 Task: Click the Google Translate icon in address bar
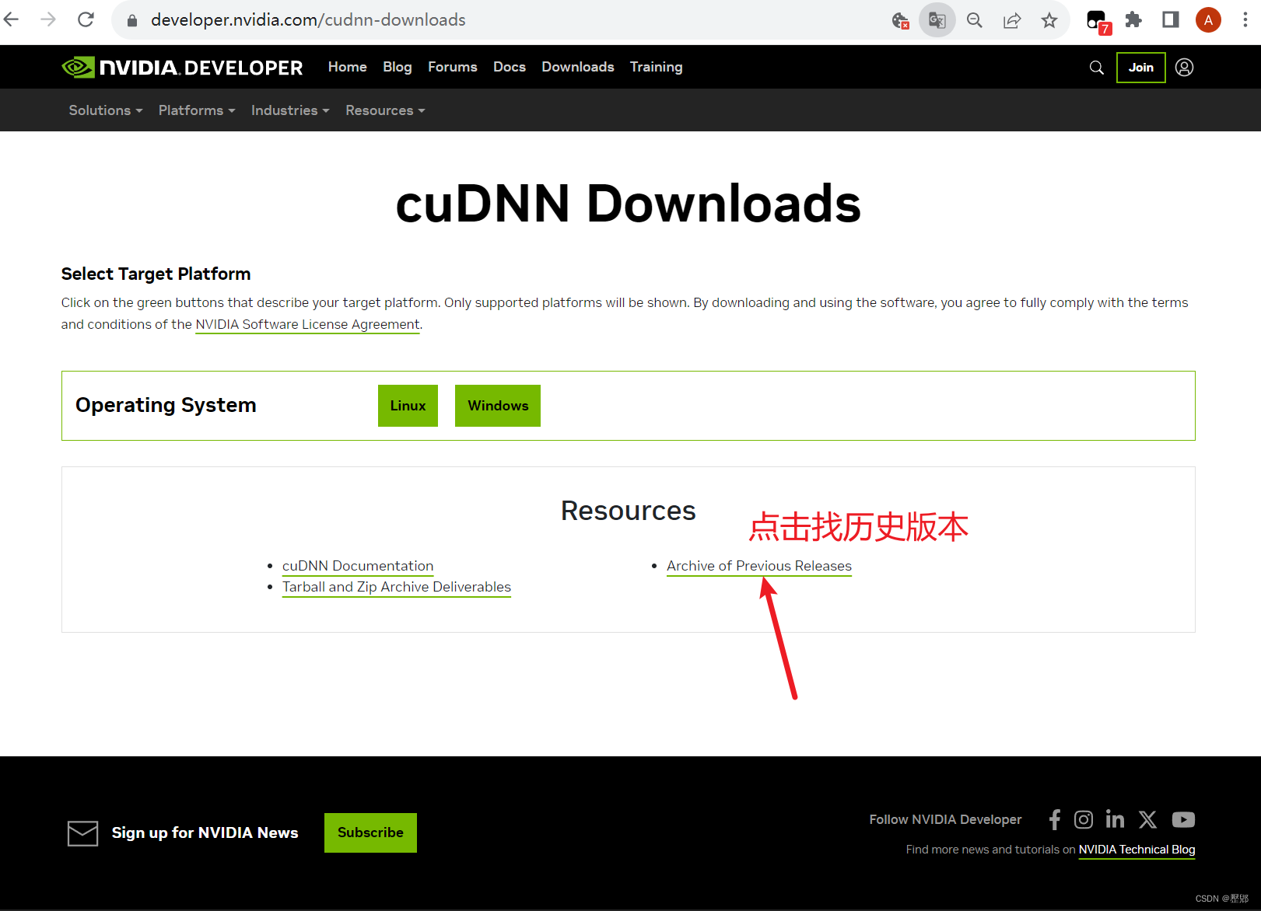(x=937, y=19)
